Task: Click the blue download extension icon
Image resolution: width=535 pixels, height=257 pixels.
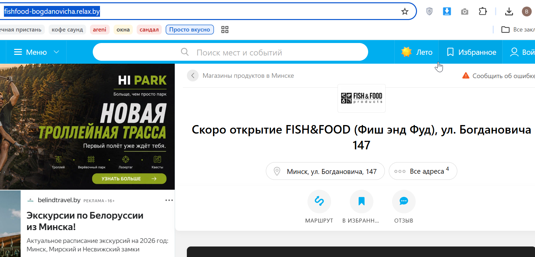Action: pos(447,11)
